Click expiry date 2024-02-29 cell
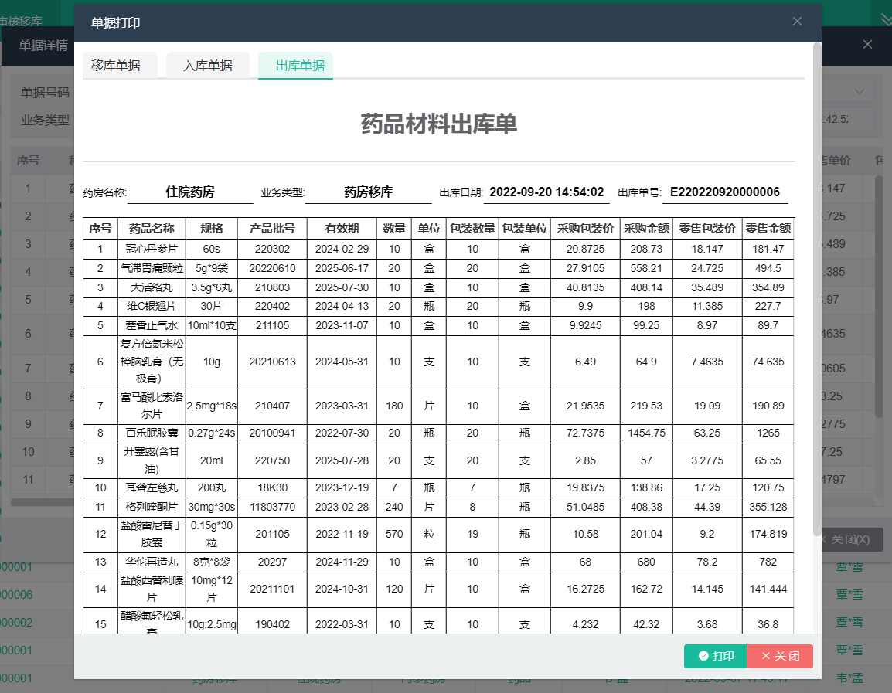 click(342, 249)
